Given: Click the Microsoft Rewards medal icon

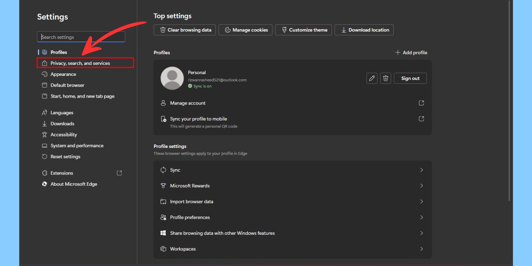Looking at the screenshot, I should click(163, 186).
